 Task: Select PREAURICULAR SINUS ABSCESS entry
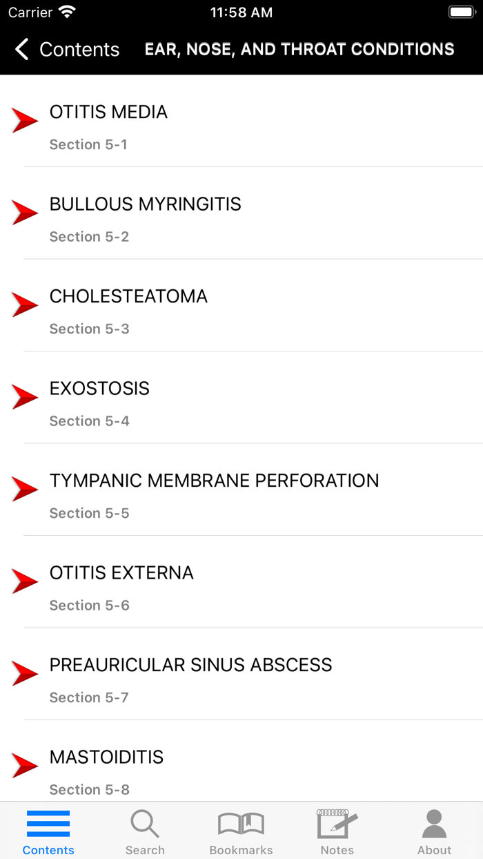[190, 665]
